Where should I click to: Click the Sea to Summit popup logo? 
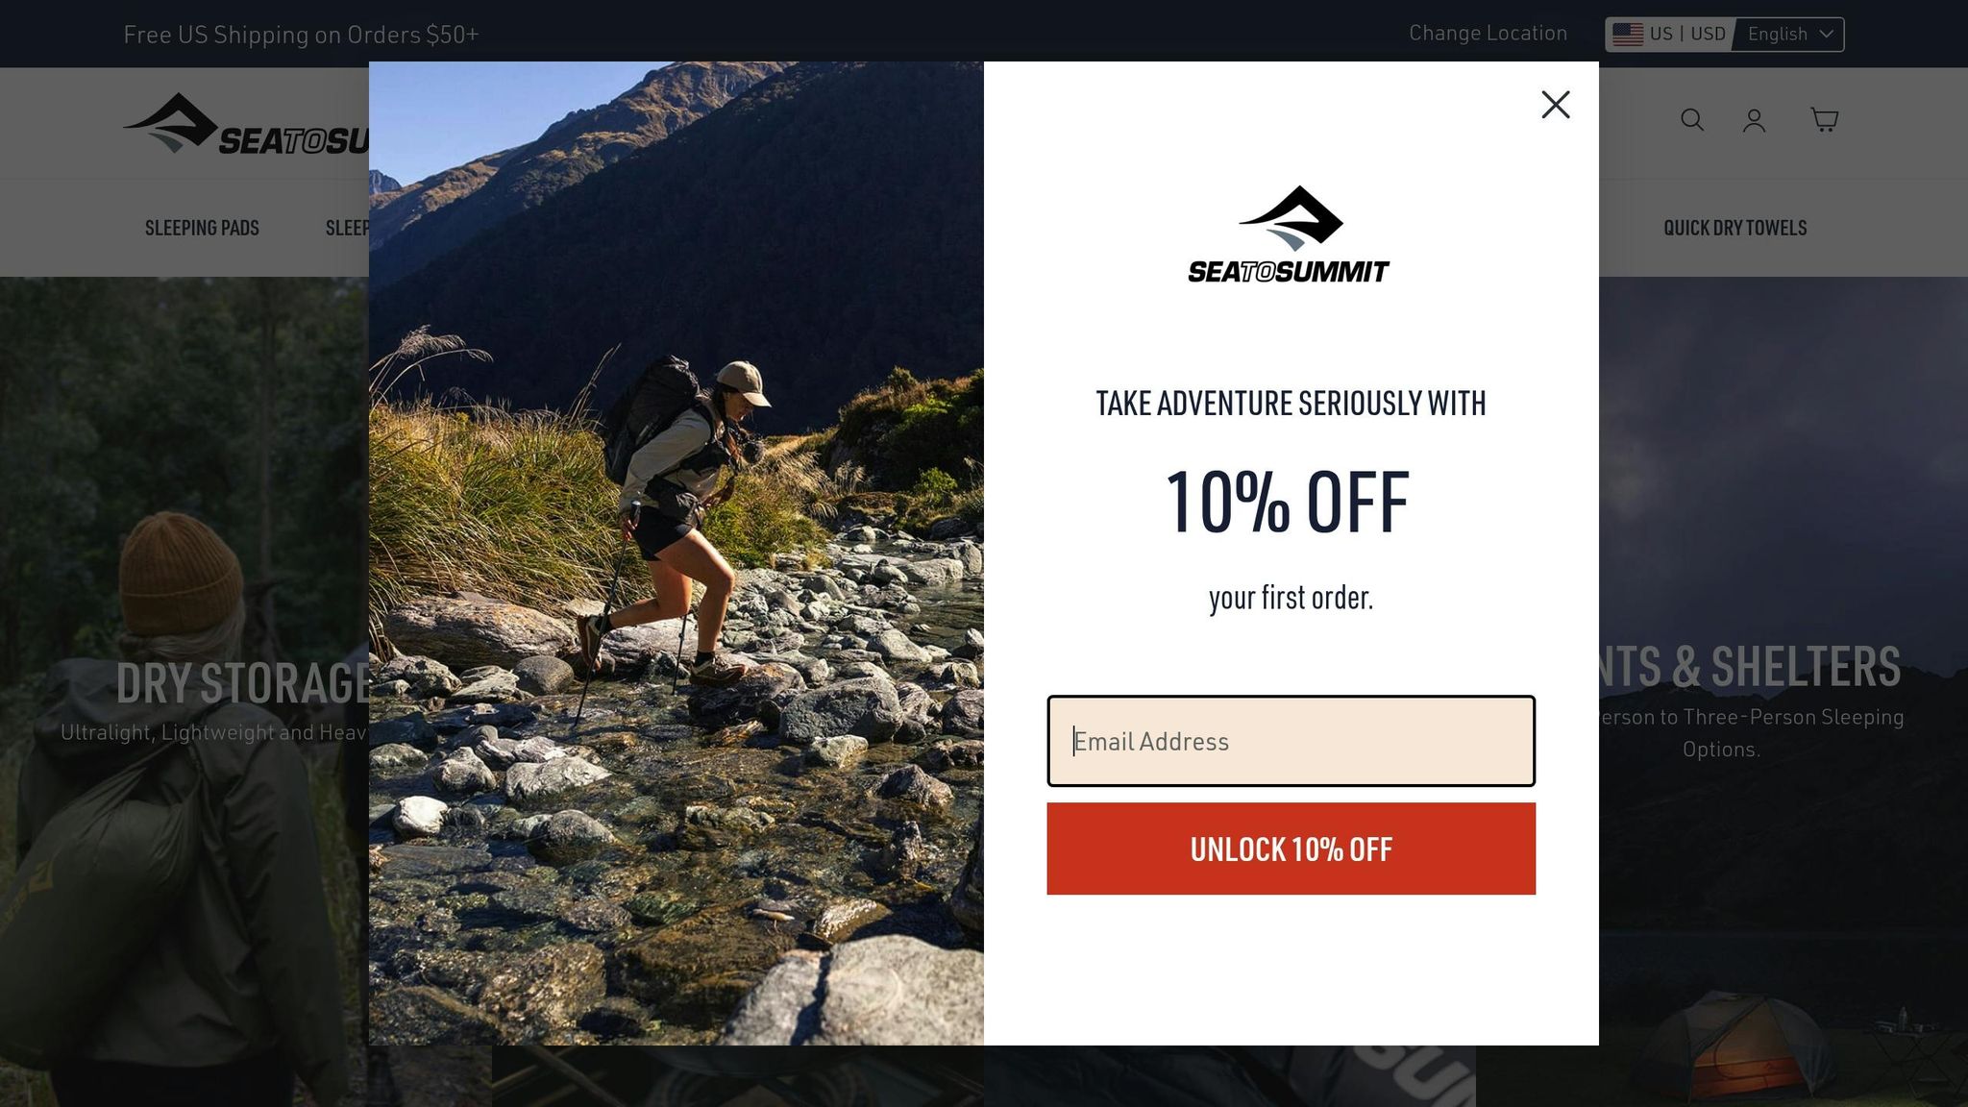(1290, 234)
